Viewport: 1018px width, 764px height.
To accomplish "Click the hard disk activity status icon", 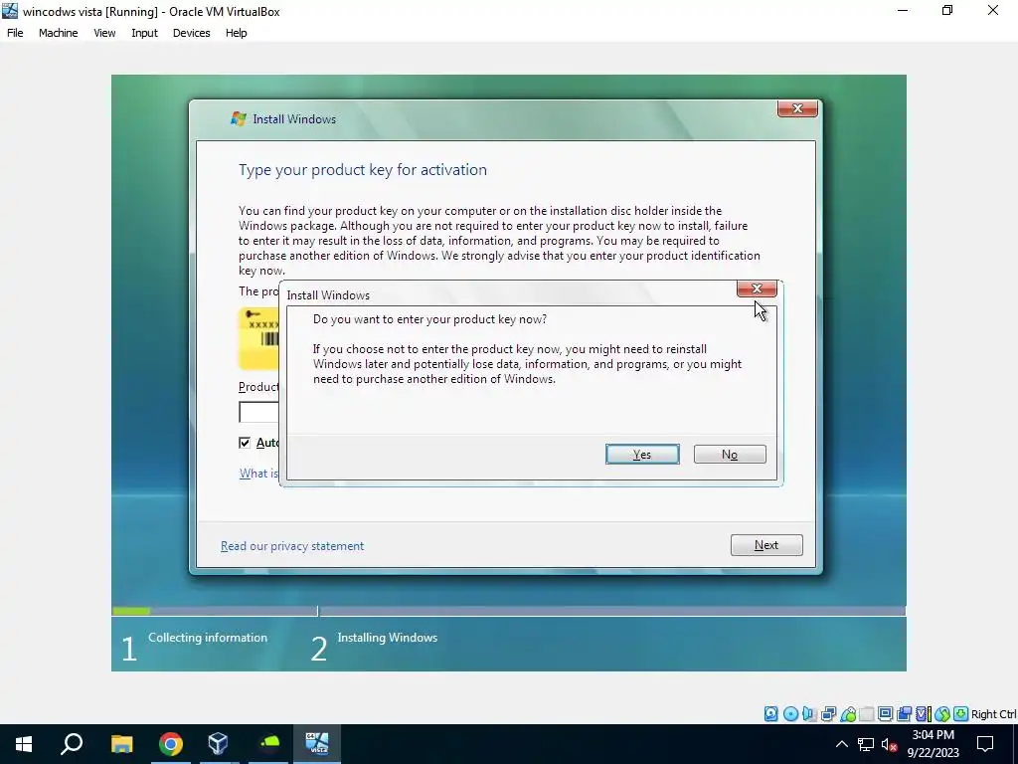I will pos(770,714).
